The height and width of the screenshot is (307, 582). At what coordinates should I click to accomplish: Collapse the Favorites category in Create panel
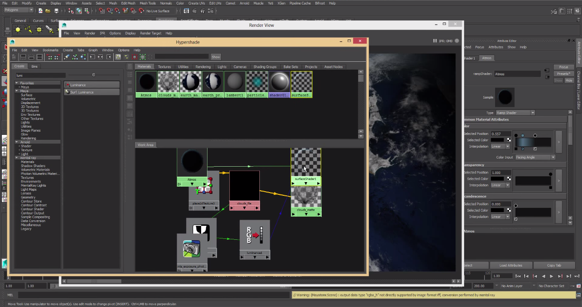[17, 83]
